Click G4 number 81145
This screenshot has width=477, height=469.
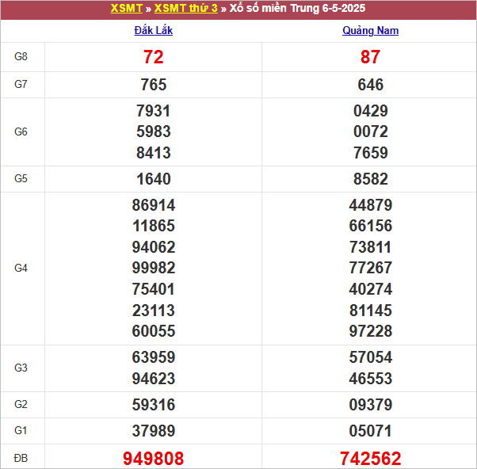click(x=370, y=311)
